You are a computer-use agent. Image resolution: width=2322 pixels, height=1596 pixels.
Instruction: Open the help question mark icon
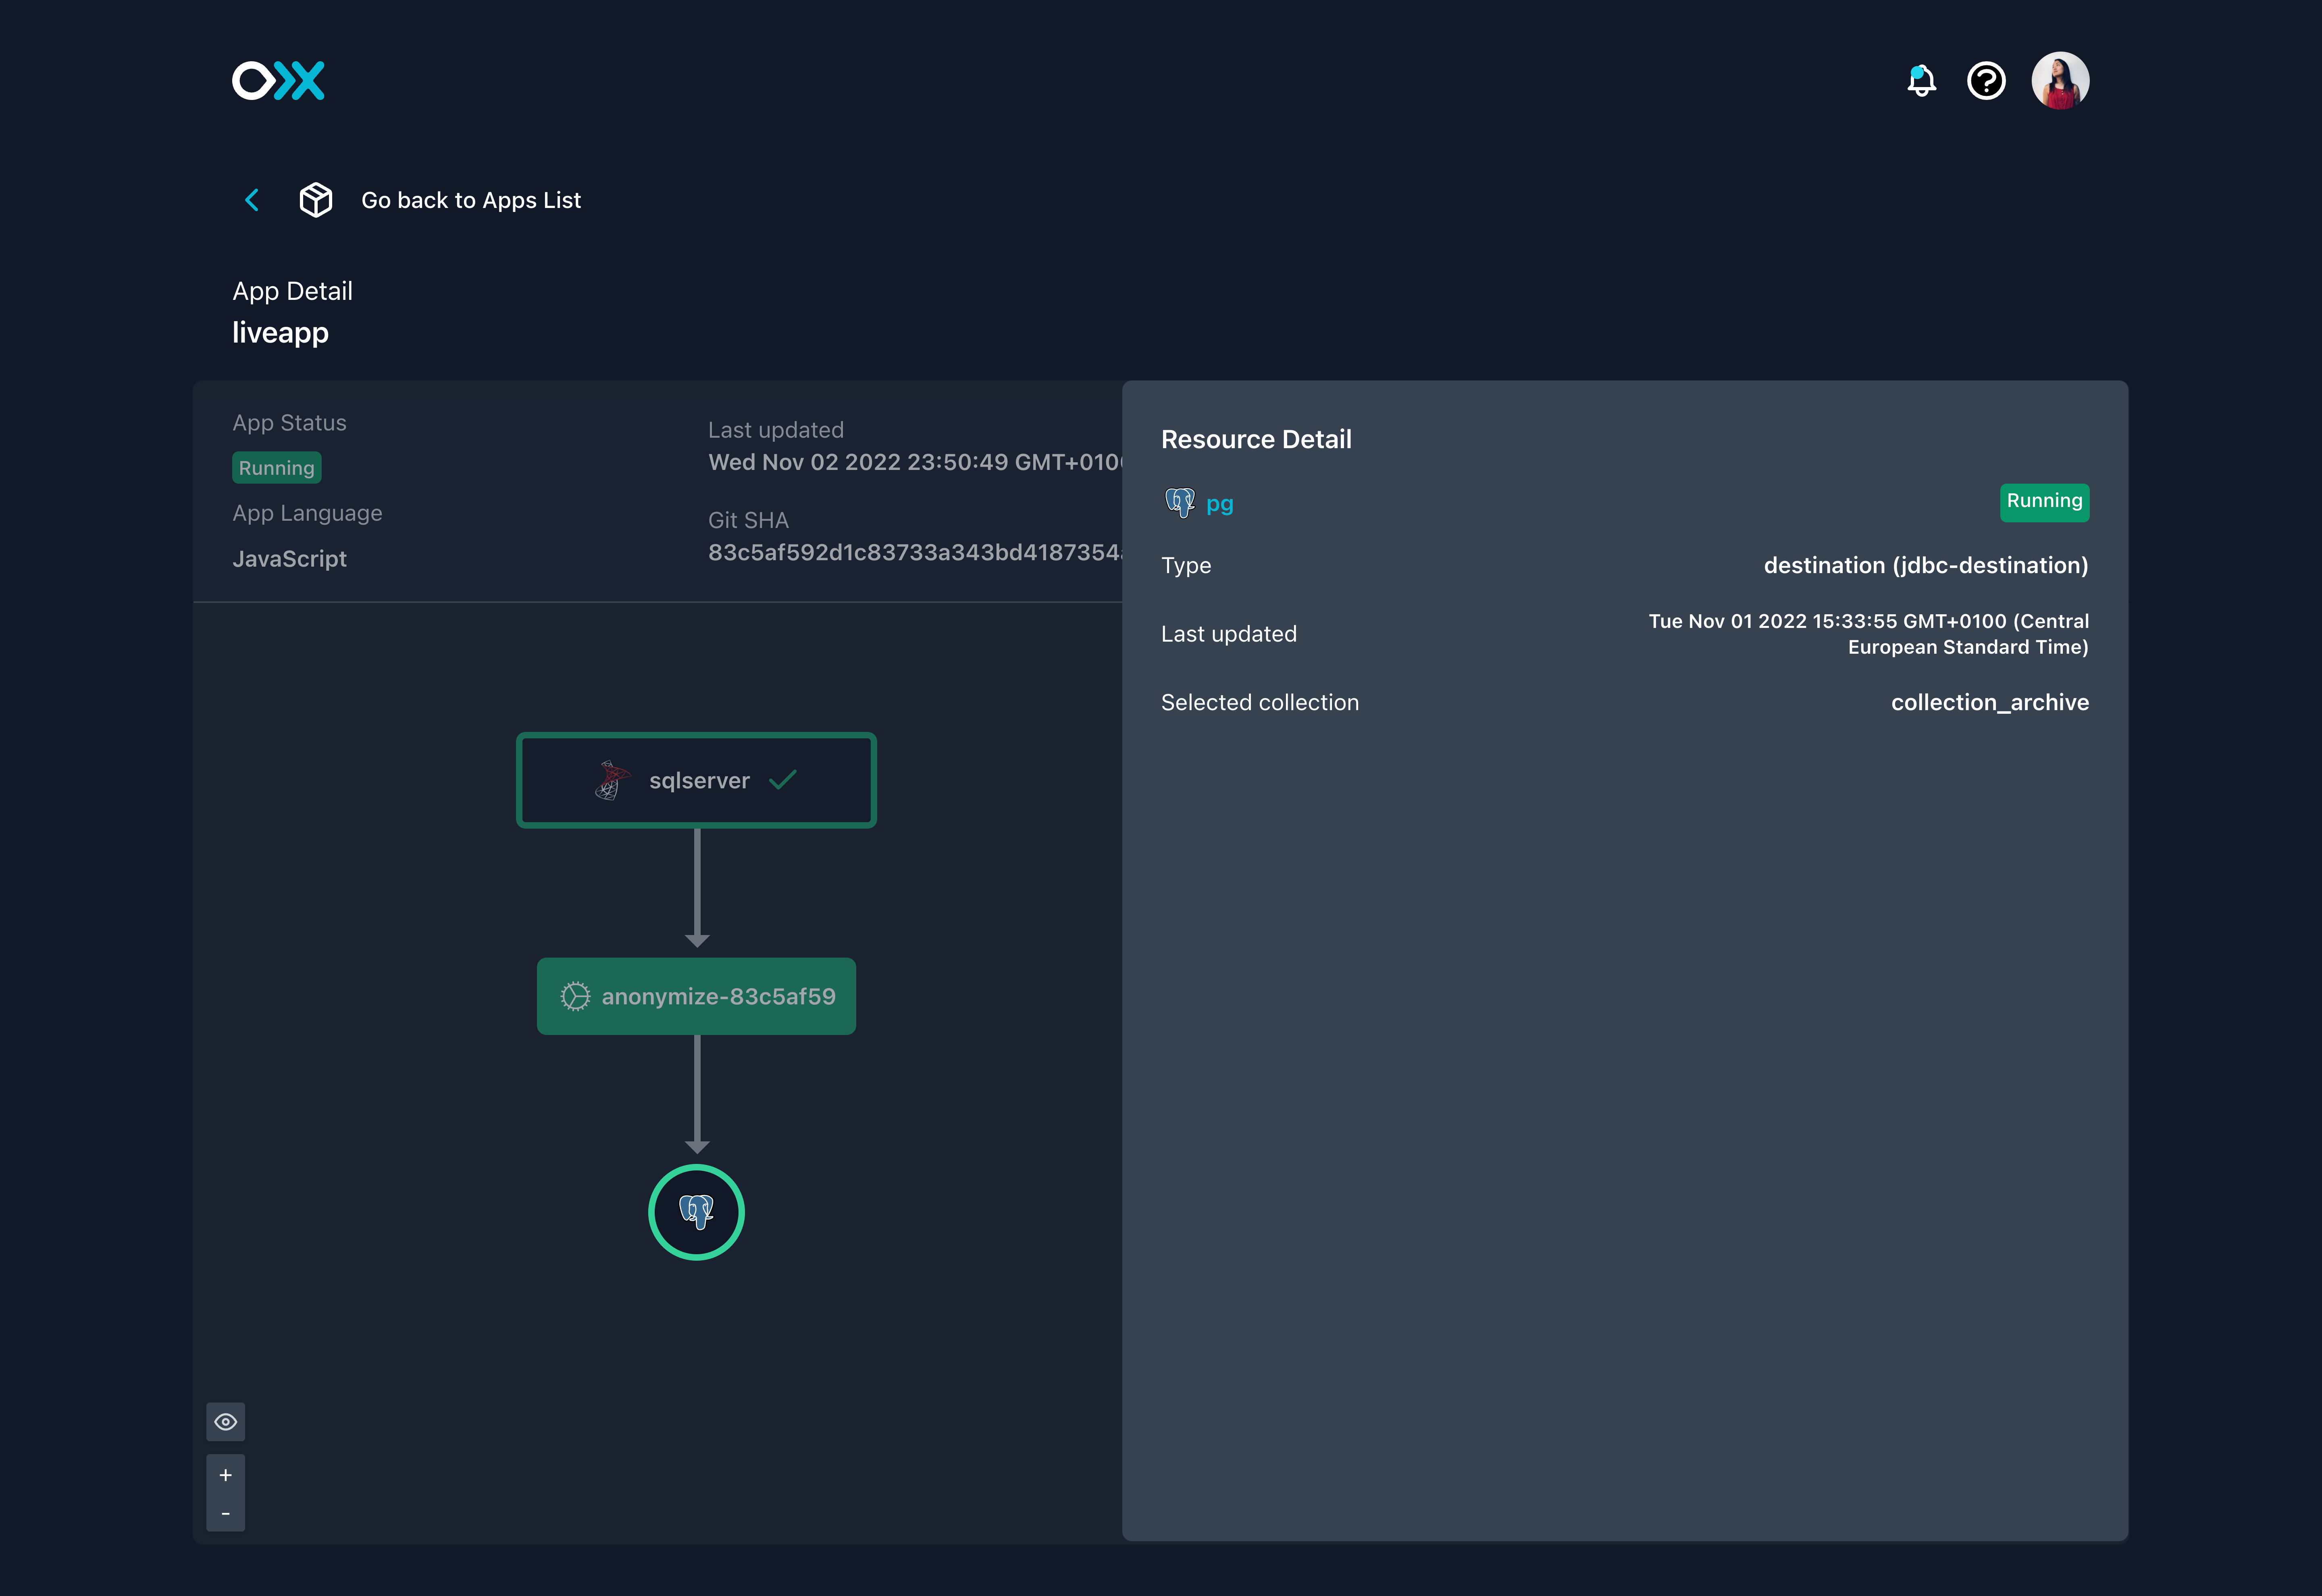coord(1986,81)
